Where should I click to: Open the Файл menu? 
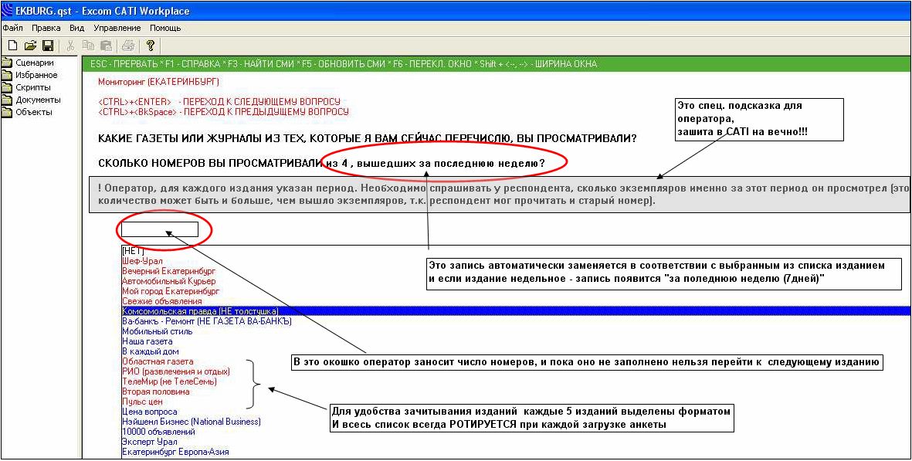(x=13, y=28)
